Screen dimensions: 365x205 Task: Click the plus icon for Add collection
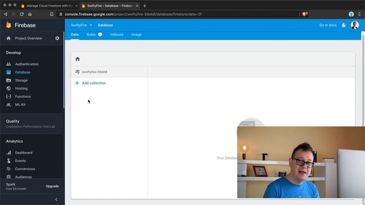(77, 83)
